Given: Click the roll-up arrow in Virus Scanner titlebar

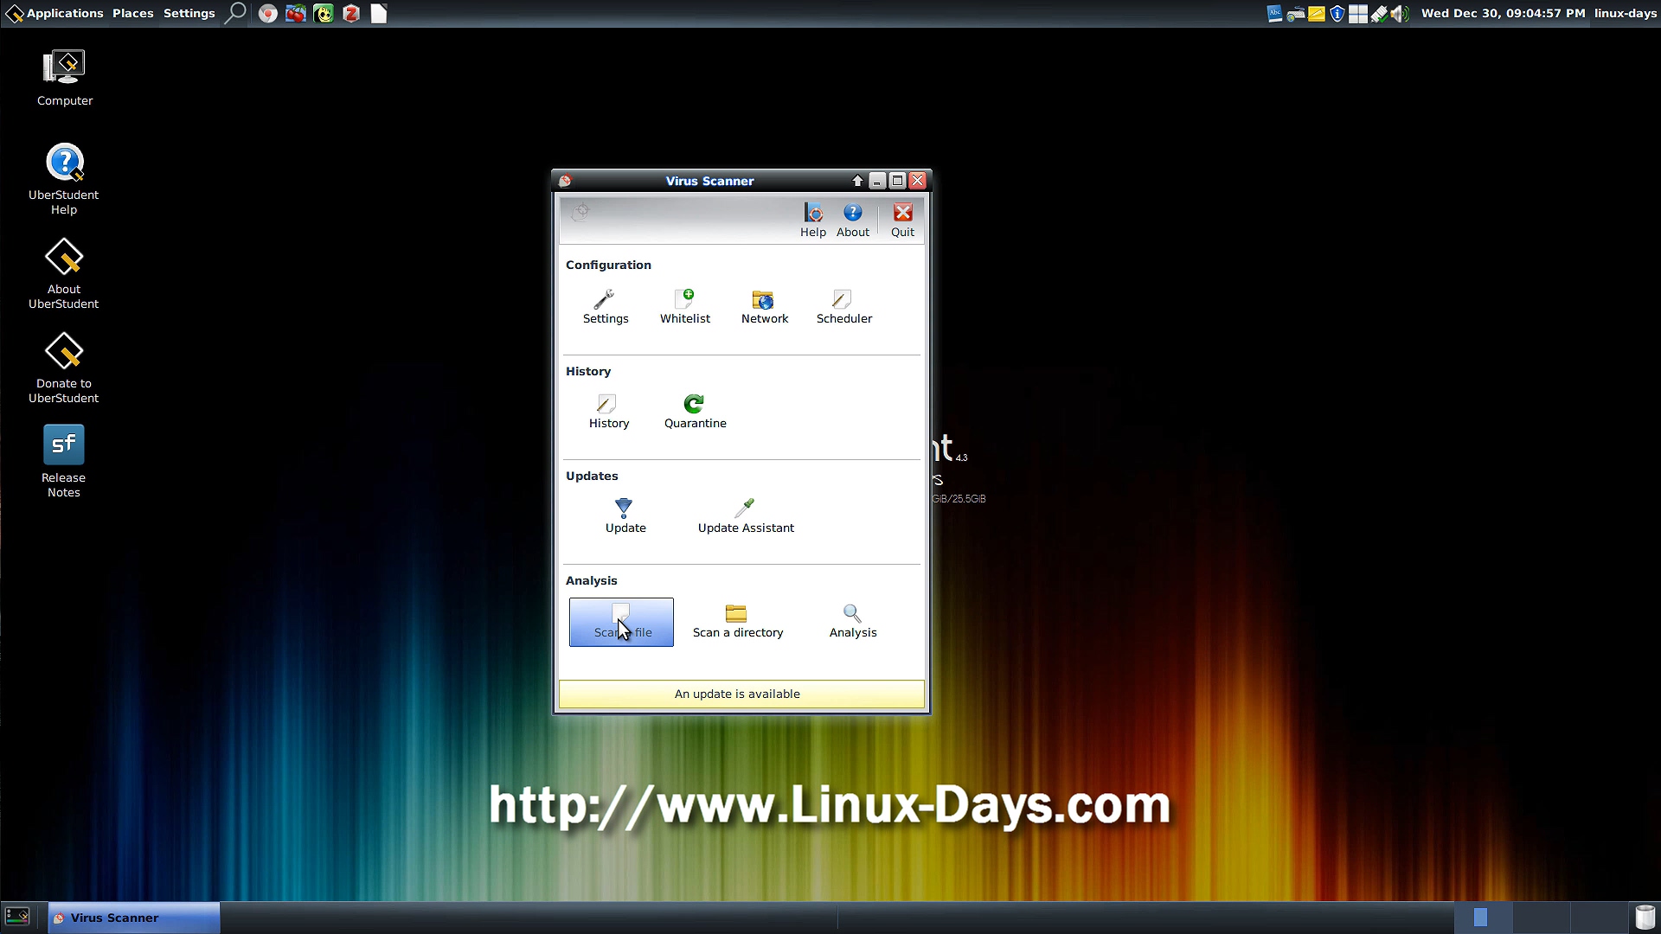Looking at the screenshot, I should [x=857, y=181].
